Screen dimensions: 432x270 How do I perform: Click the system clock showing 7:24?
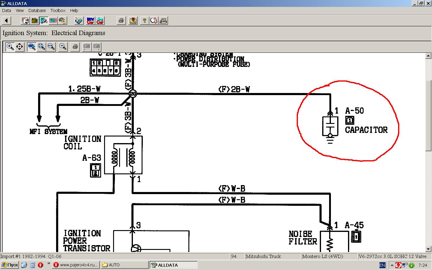[x=422, y=265]
